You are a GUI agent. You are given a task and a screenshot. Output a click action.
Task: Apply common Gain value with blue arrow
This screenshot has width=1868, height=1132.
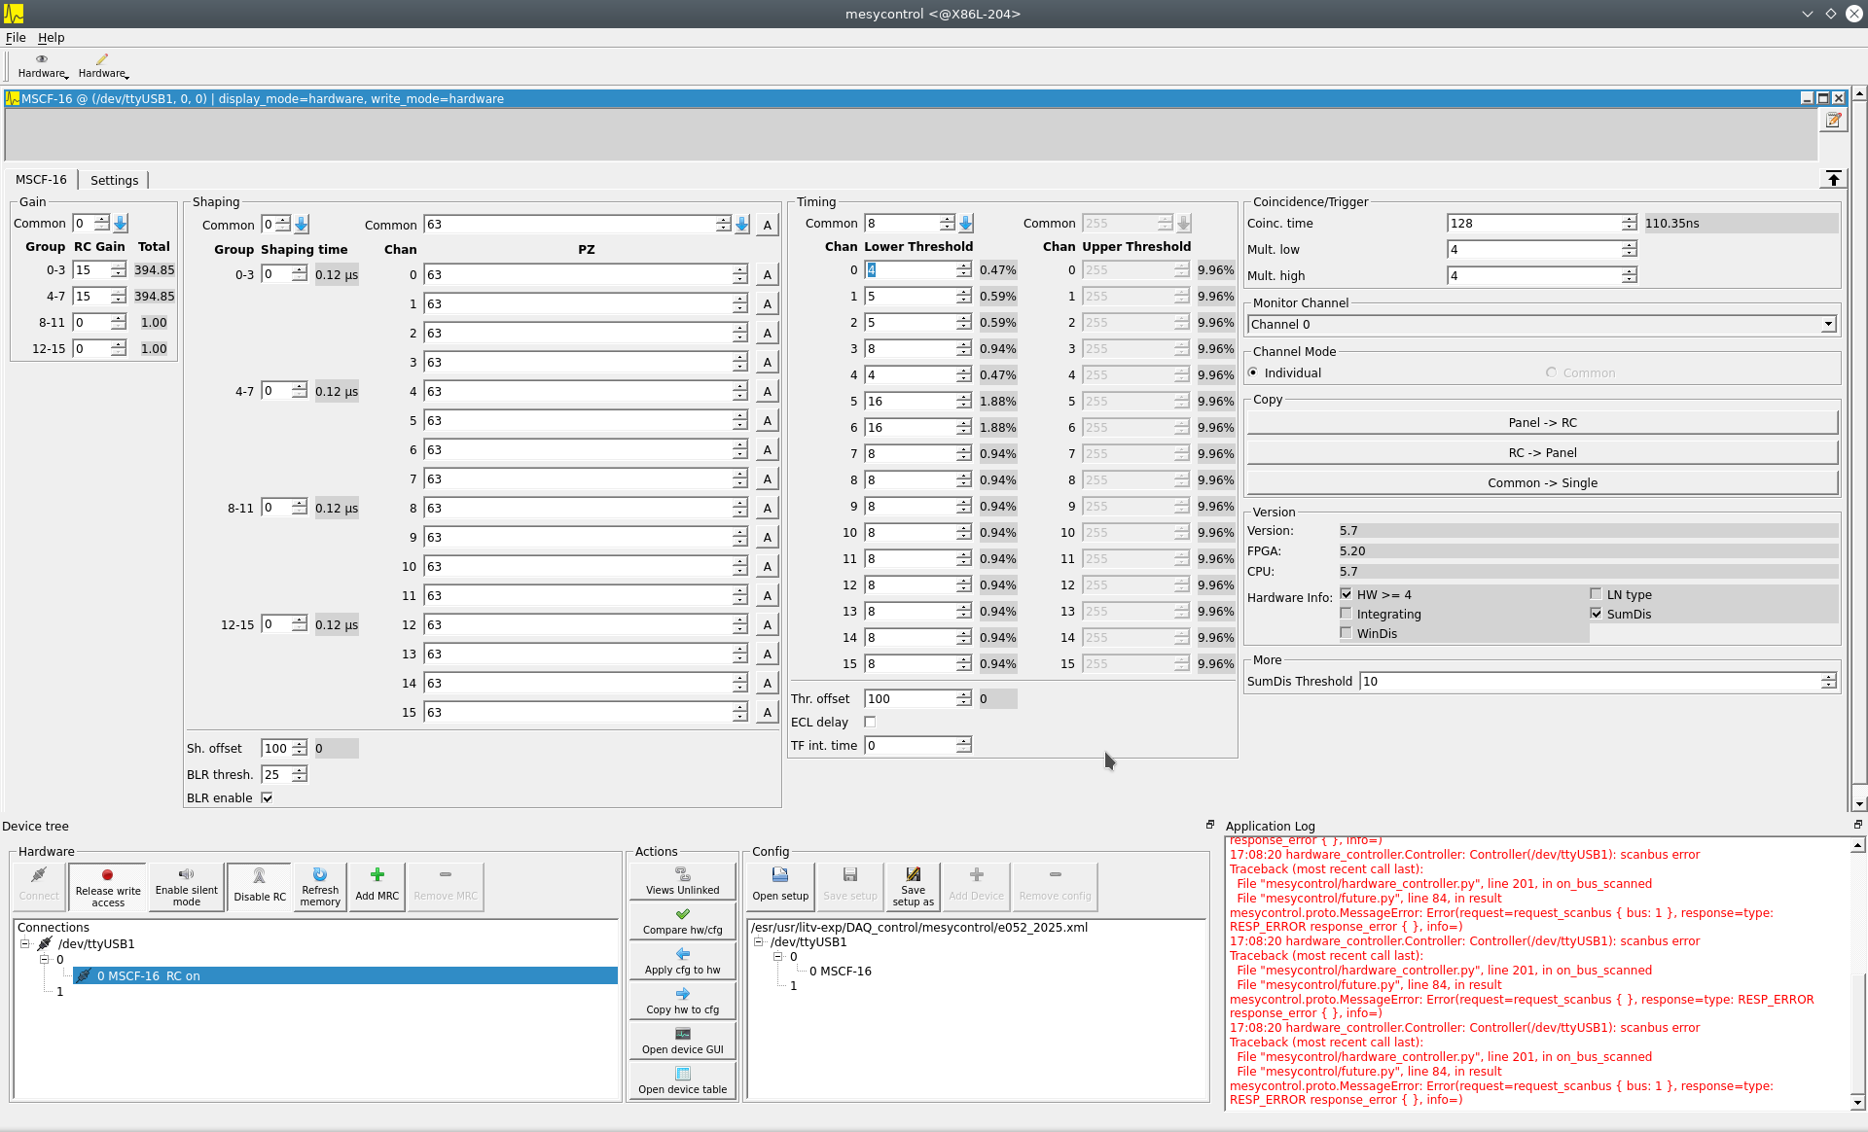pos(121,224)
